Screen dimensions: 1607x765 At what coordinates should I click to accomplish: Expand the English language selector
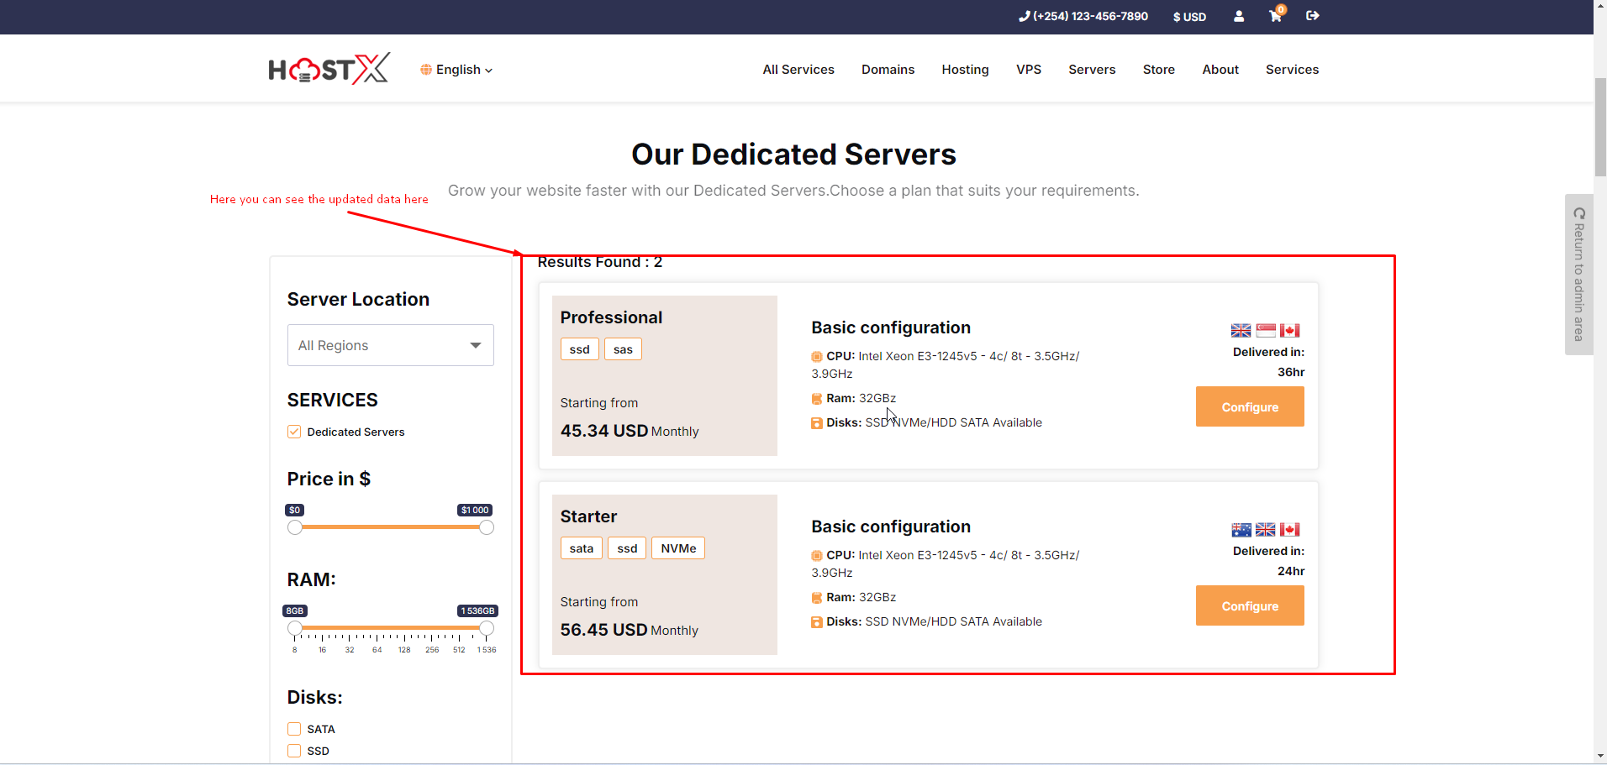(456, 70)
